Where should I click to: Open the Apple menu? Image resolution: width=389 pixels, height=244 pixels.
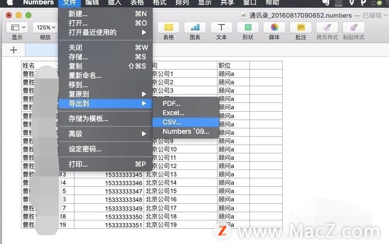pos(10,2)
